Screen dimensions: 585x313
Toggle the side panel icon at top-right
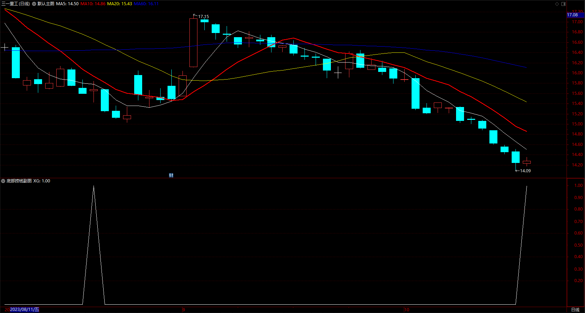tap(563, 4)
